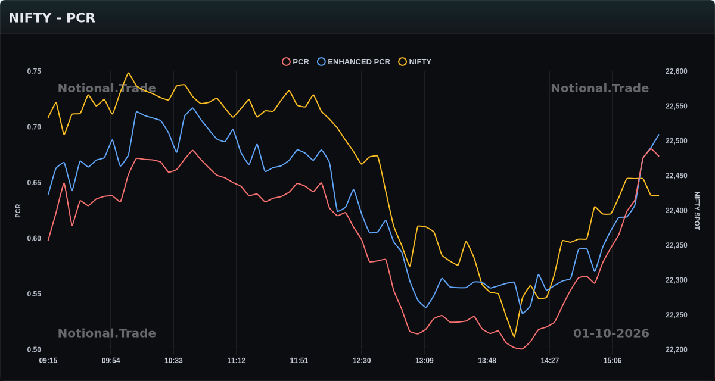
Task: Click the 22,300 NIFTY spot axis value
Action: coord(676,280)
